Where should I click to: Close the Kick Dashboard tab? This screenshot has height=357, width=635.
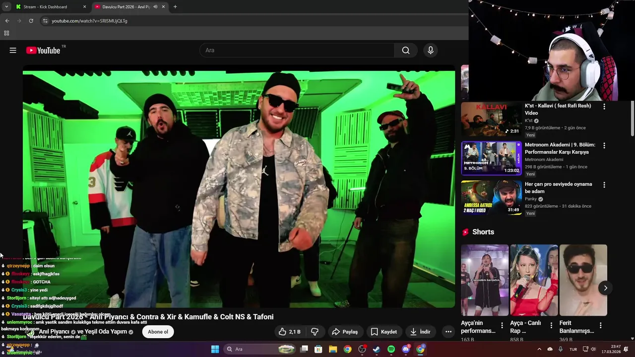click(84, 6)
